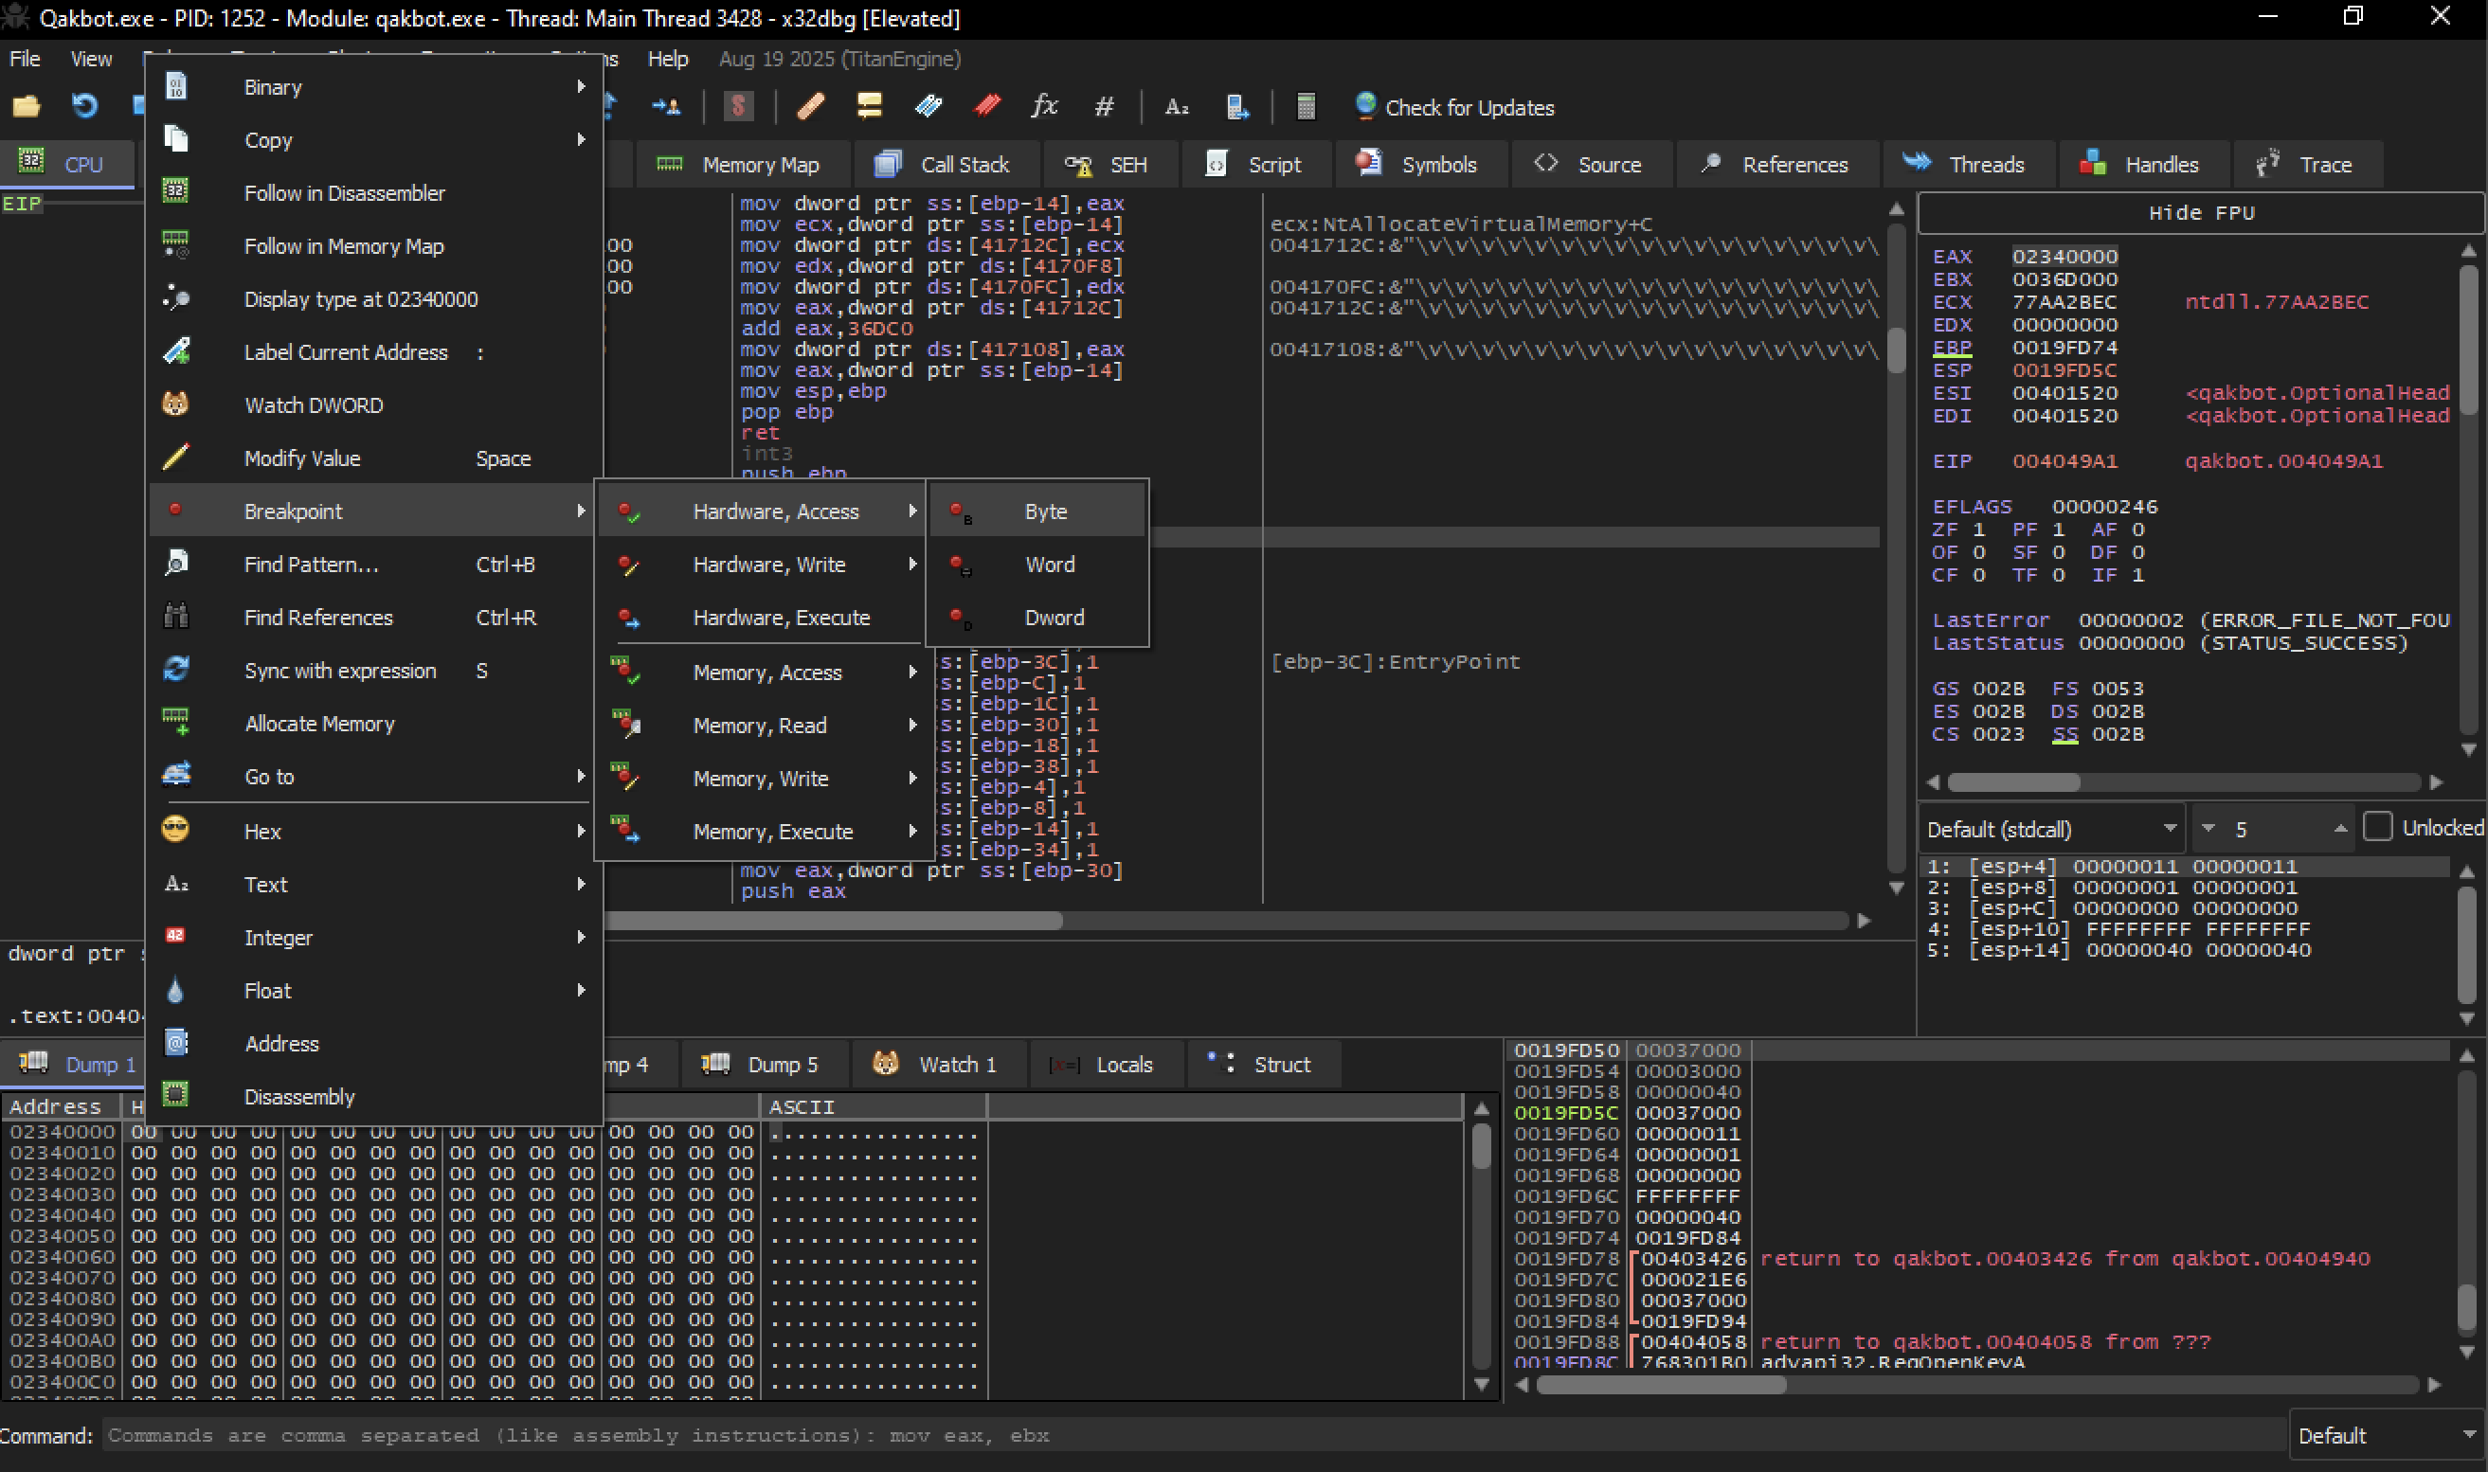Image resolution: width=2488 pixels, height=1472 pixels.
Task: Expand the Go to submenu
Action: tap(375, 777)
